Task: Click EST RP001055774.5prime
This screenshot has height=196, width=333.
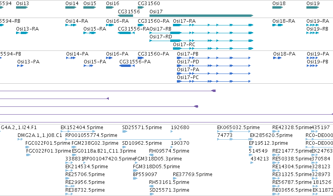Action: (123, 140)
